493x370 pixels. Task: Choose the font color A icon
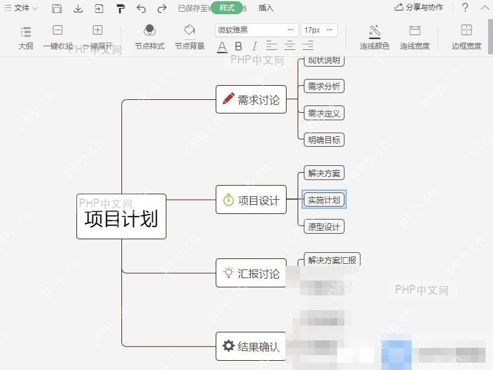coord(222,47)
